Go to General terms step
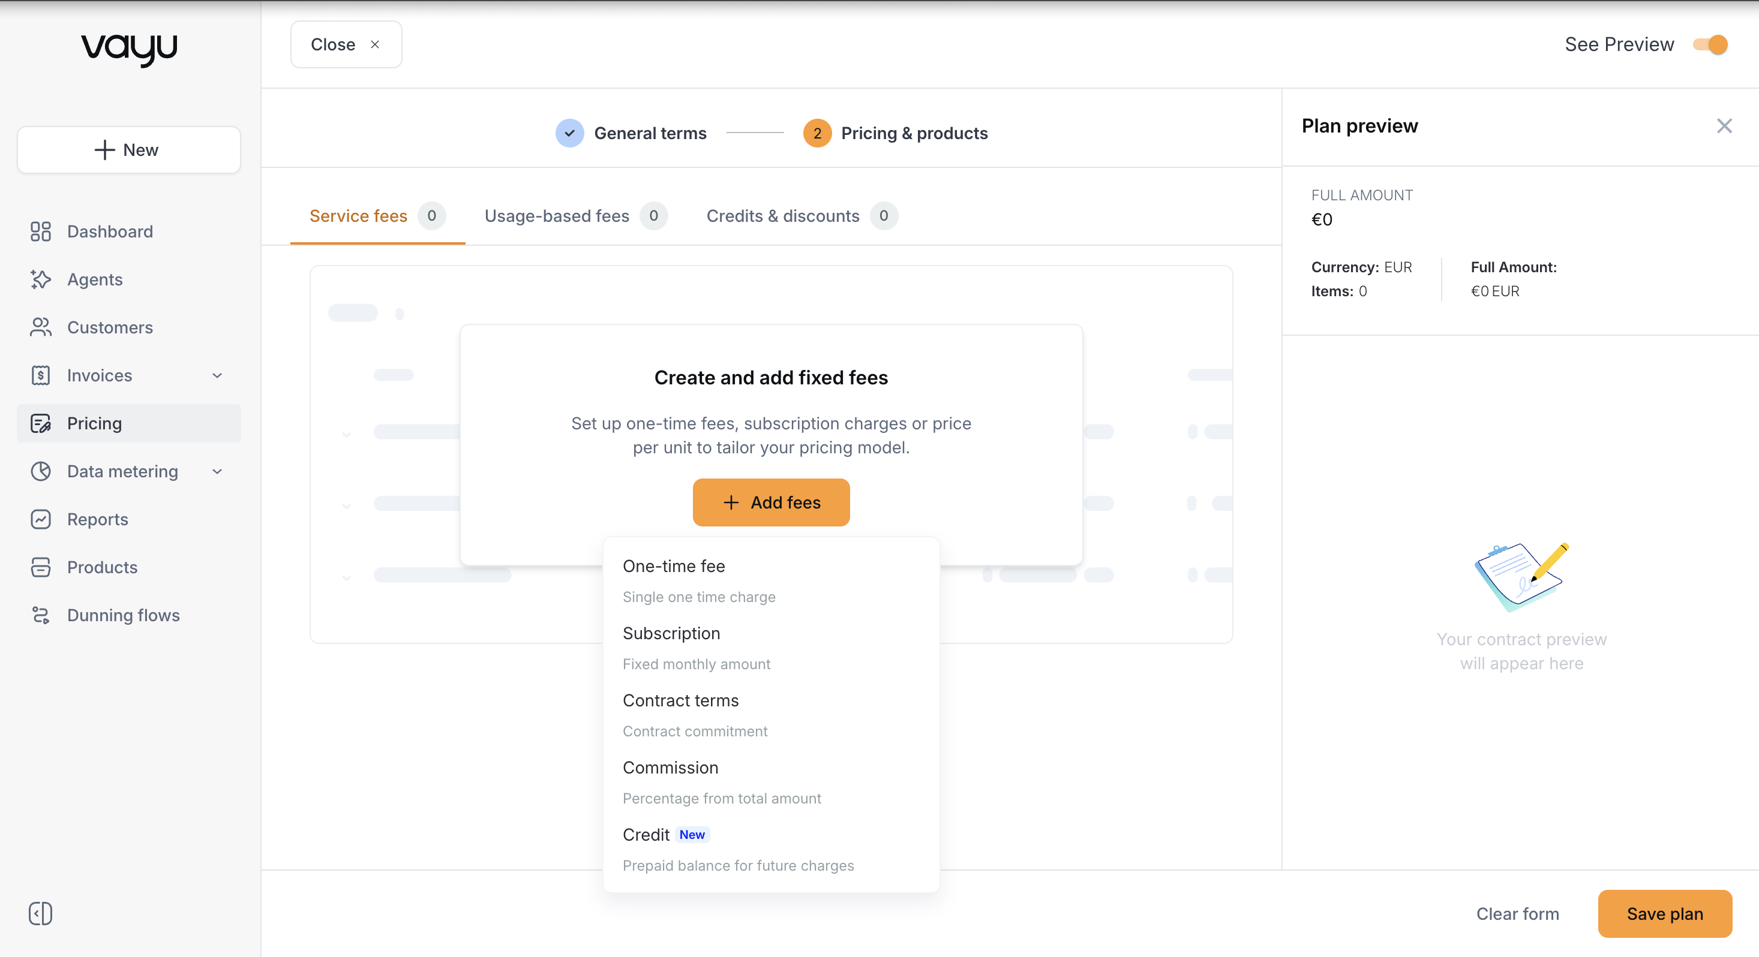Image resolution: width=1759 pixels, height=957 pixels. click(x=650, y=133)
